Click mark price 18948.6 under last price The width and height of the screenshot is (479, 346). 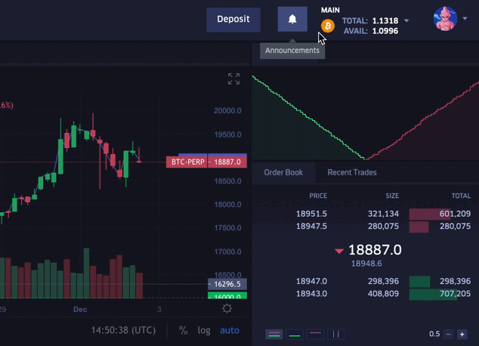366,264
